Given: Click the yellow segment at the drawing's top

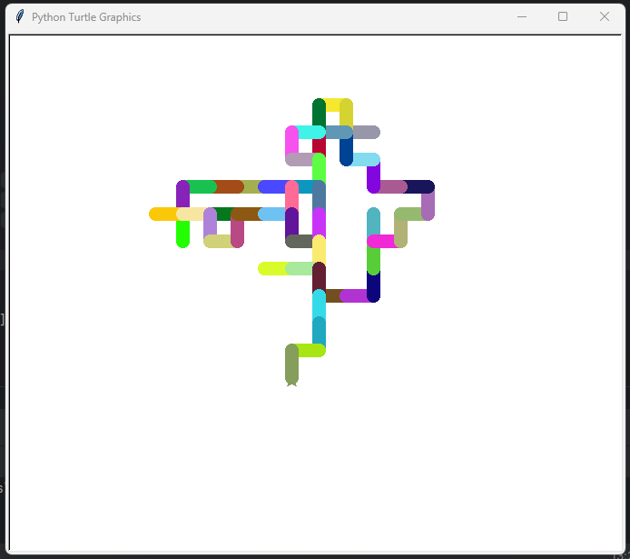Looking at the screenshot, I should click(333, 105).
